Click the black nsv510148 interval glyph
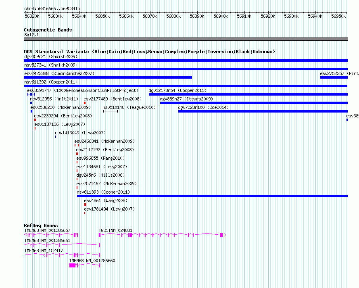 click(111, 111)
